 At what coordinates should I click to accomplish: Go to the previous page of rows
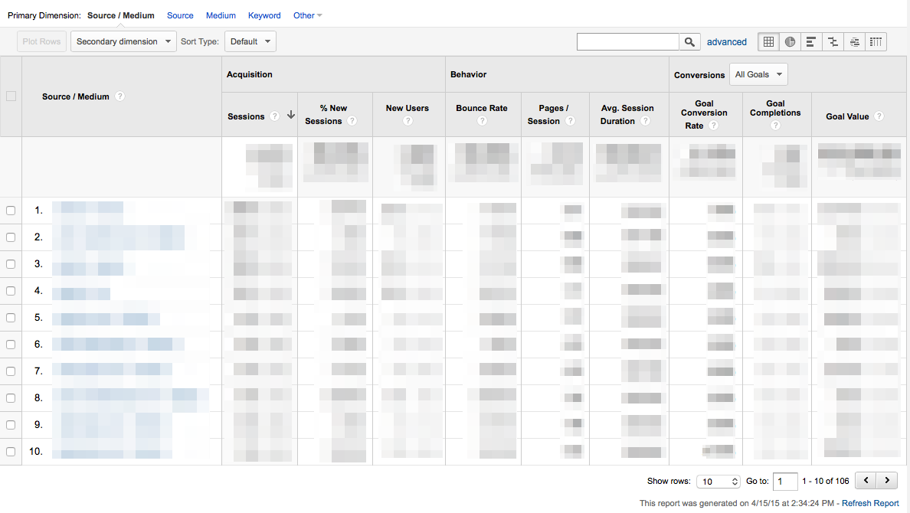coord(866,481)
